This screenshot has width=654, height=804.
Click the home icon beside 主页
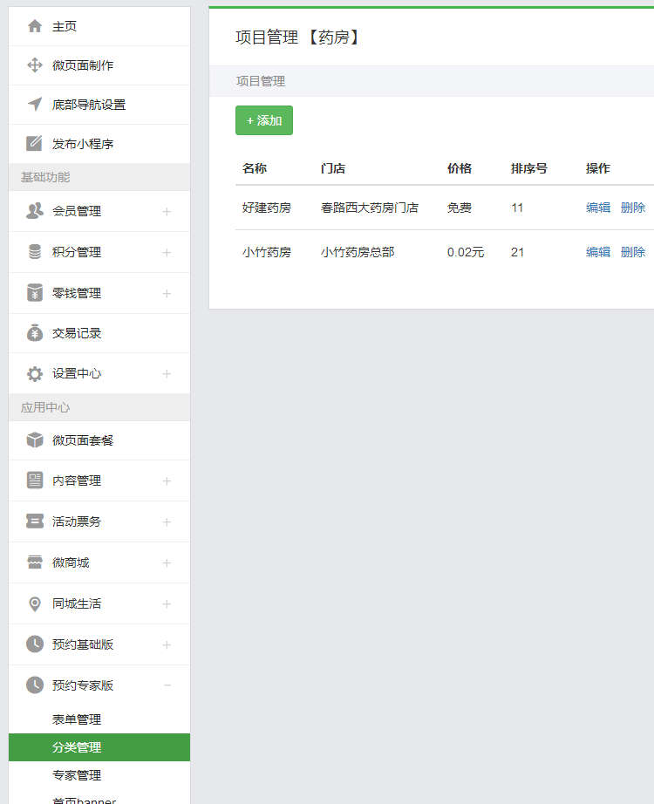35,26
